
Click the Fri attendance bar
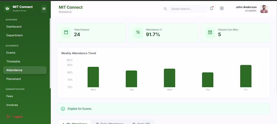pyautogui.click(x=246, y=76)
